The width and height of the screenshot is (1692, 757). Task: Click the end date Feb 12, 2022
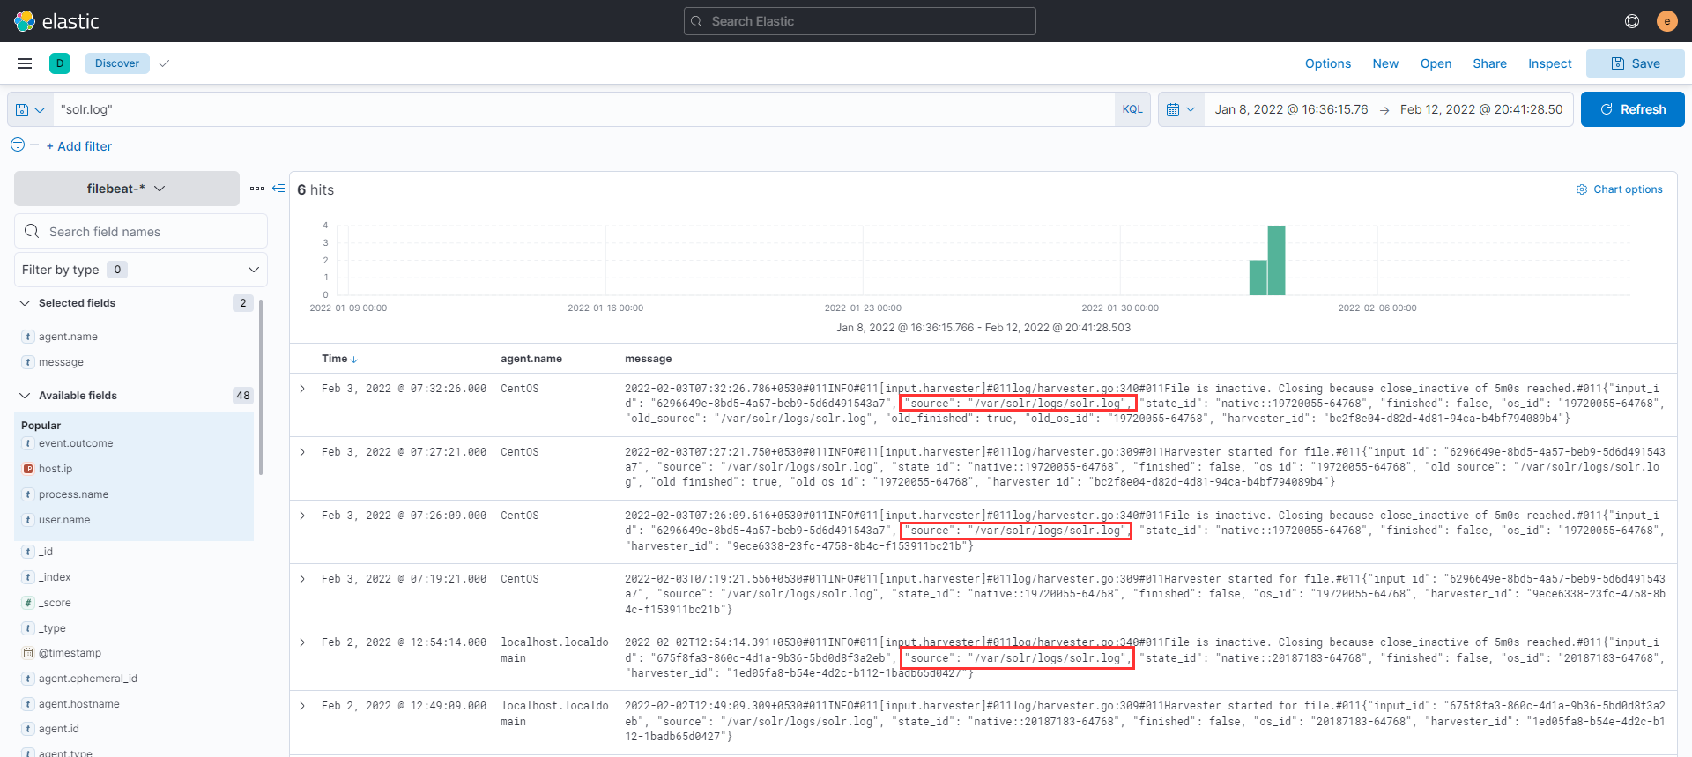click(x=1481, y=109)
